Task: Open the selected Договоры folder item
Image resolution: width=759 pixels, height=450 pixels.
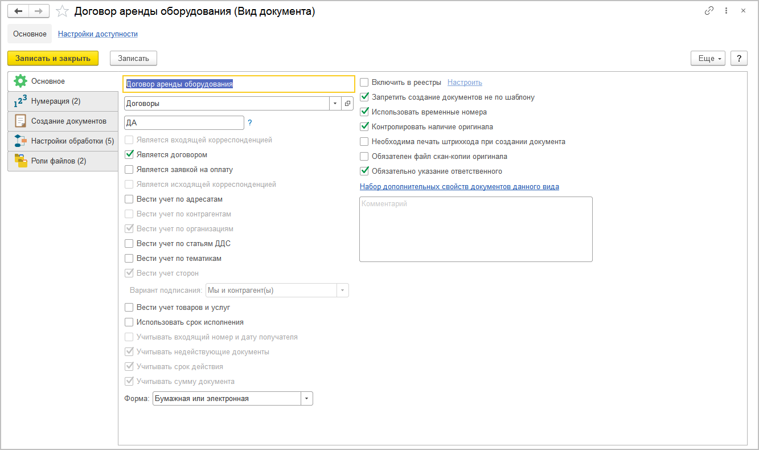Action: tap(348, 104)
